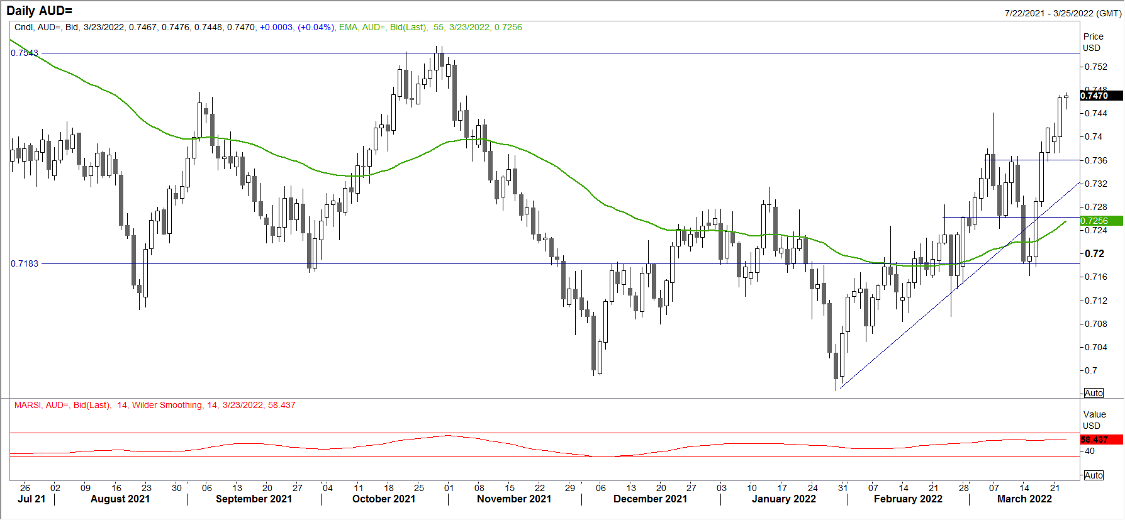
Task: Click the Auto button on RSI panel
Action: pos(1094,475)
